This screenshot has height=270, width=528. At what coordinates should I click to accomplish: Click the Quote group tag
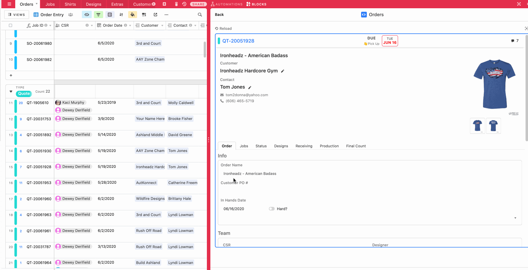(x=24, y=94)
